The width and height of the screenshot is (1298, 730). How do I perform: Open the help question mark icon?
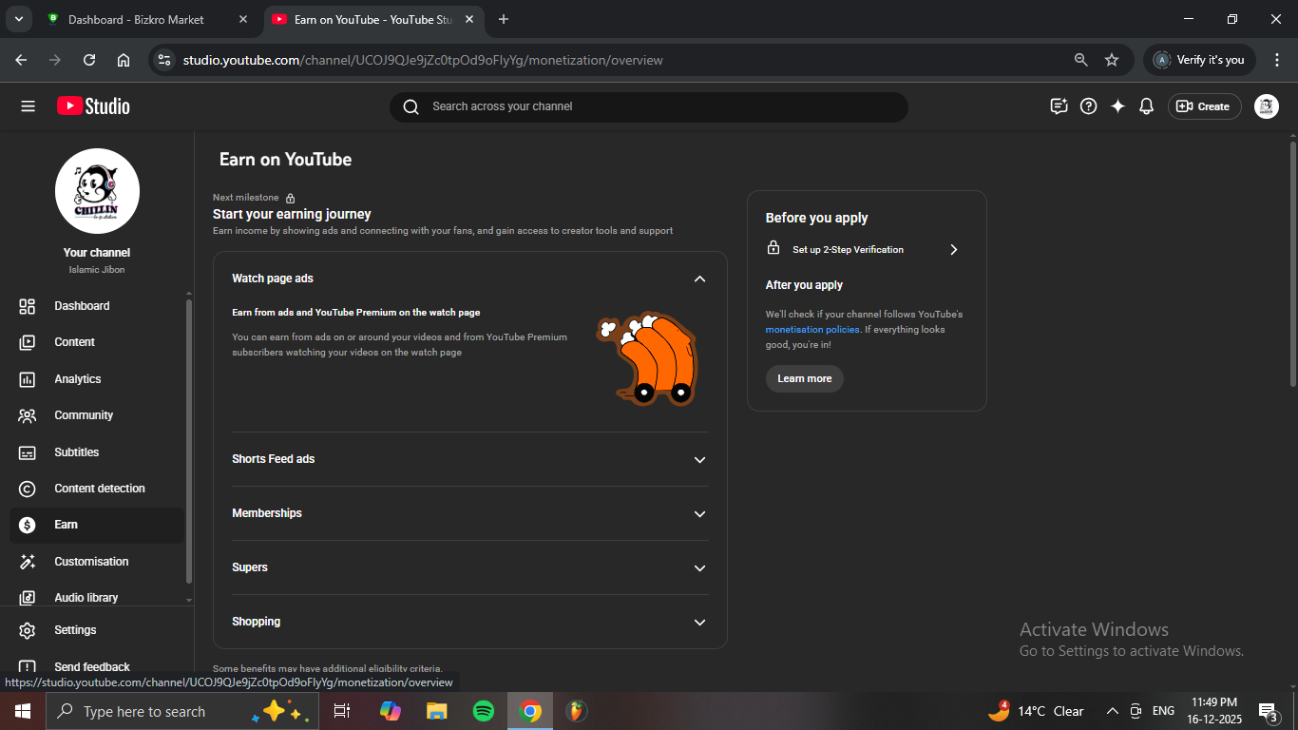[x=1089, y=106]
